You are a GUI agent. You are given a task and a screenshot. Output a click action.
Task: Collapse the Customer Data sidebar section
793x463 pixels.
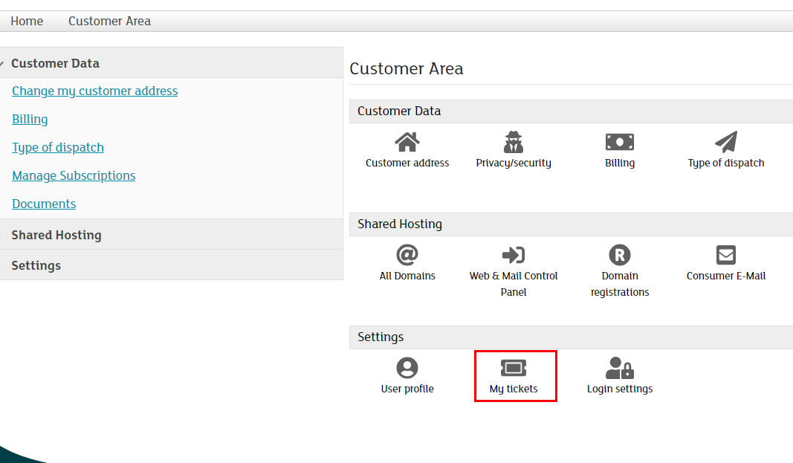click(55, 63)
